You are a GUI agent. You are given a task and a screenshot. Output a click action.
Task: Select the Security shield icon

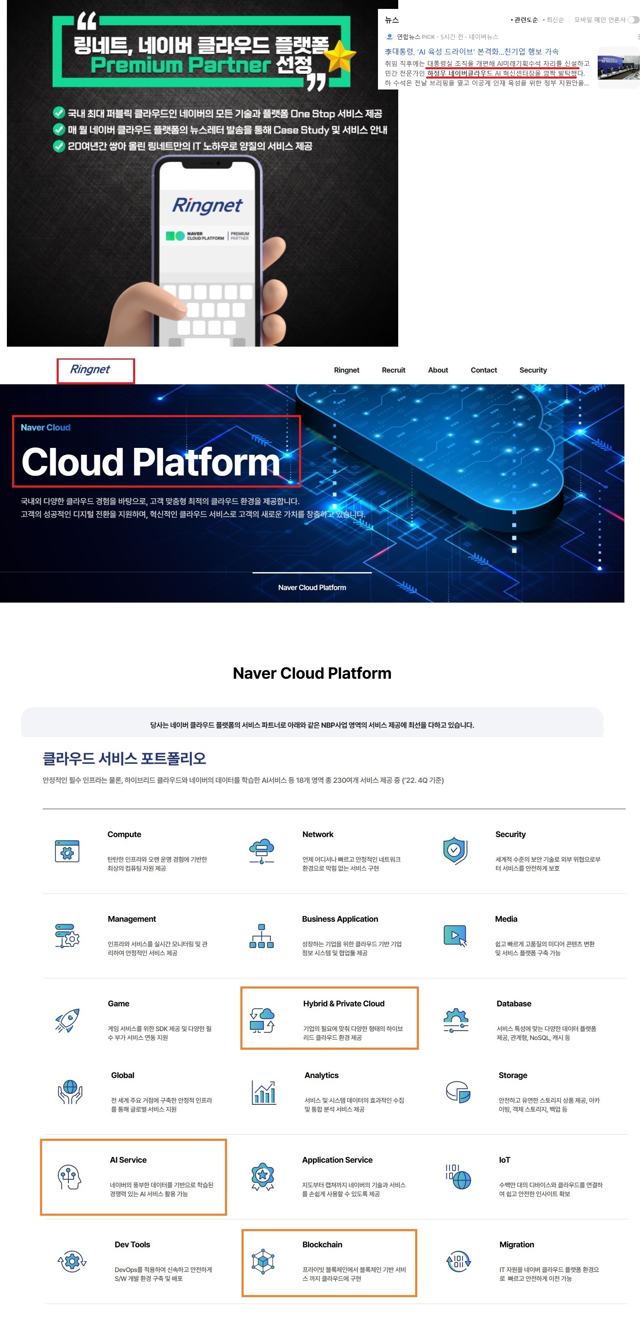pyautogui.click(x=454, y=850)
